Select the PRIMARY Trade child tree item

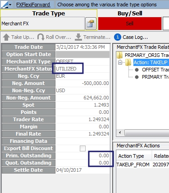coord(155,77)
